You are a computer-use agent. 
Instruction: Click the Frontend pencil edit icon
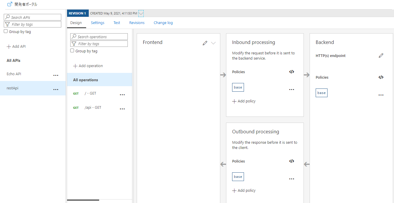pyautogui.click(x=205, y=43)
